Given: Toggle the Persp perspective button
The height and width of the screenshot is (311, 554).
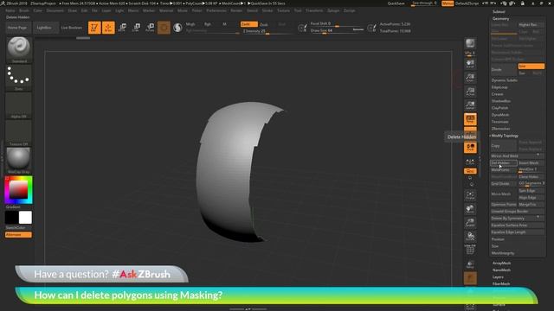Looking at the screenshot, I should pyautogui.click(x=470, y=119).
